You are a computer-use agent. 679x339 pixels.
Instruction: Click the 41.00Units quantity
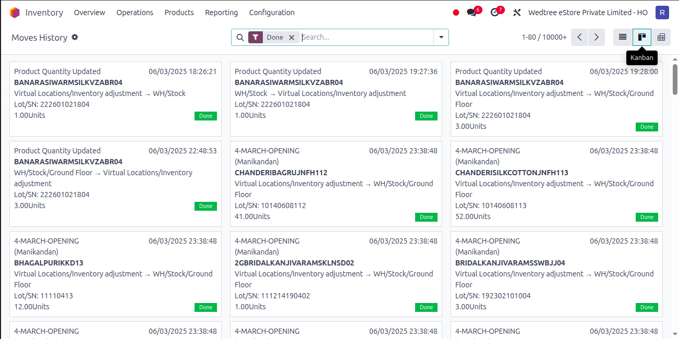tap(252, 216)
